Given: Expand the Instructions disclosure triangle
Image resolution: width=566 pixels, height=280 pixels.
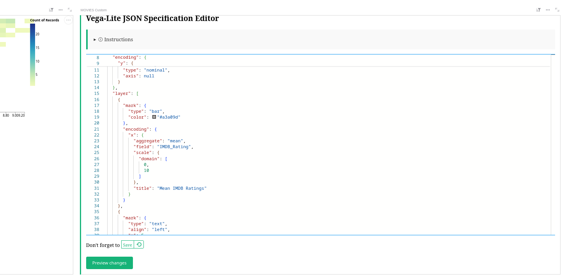Looking at the screenshot, I should point(95,40).
